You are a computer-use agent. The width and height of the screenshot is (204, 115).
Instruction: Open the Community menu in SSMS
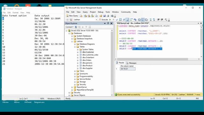(x=126, y=12)
